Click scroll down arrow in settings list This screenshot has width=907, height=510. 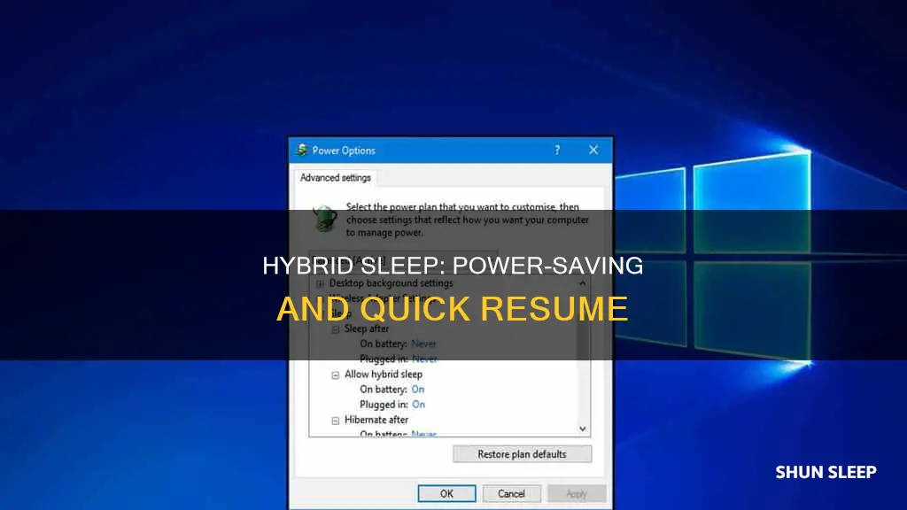point(583,429)
